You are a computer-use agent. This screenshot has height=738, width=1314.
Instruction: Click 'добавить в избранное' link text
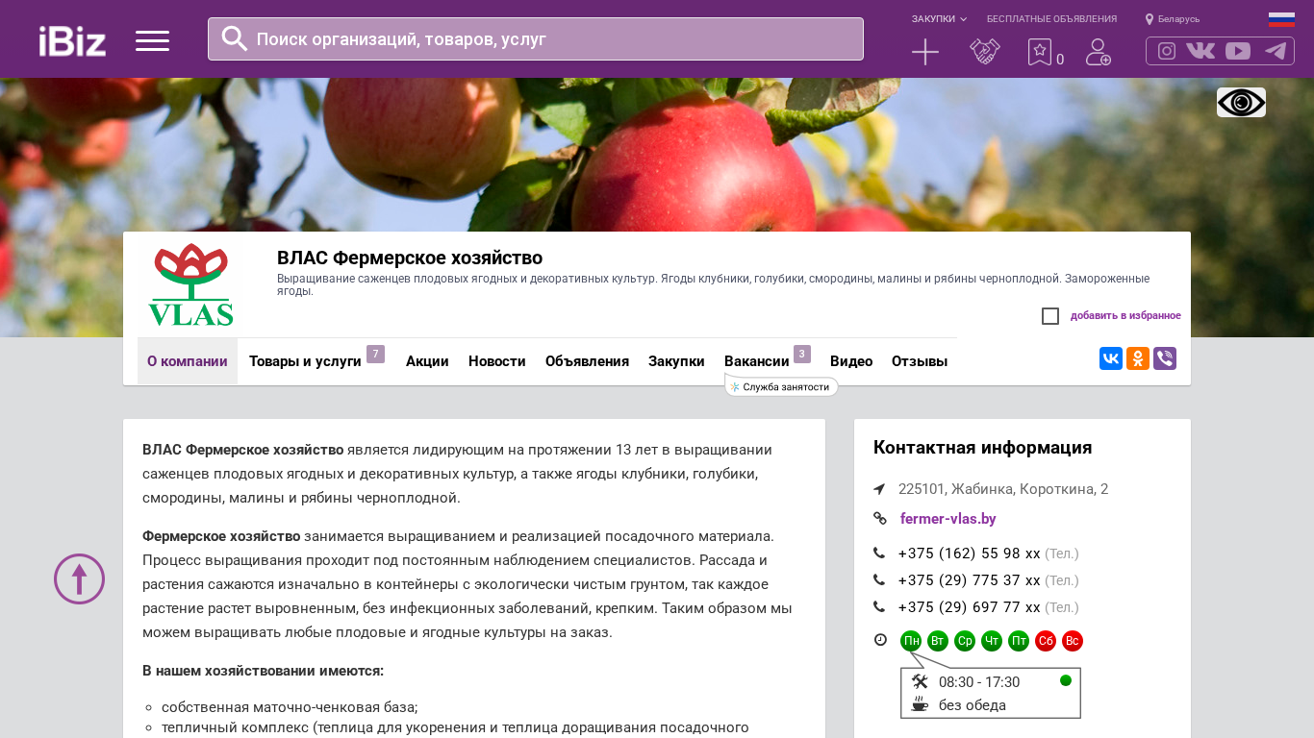[1125, 316]
